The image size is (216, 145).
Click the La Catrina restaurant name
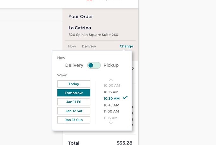(79, 28)
